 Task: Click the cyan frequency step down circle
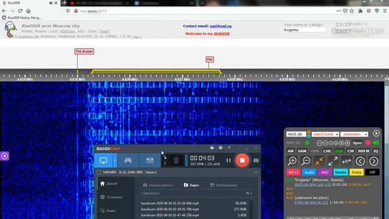(309, 136)
